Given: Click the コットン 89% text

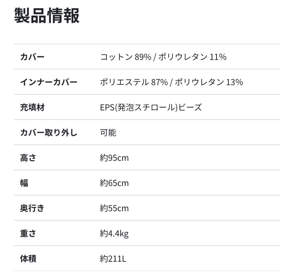Looking at the screenshot, I should click(x=125, y=57).
